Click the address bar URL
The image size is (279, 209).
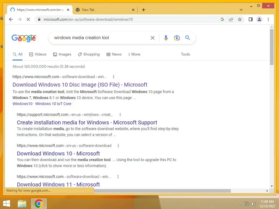88,19
